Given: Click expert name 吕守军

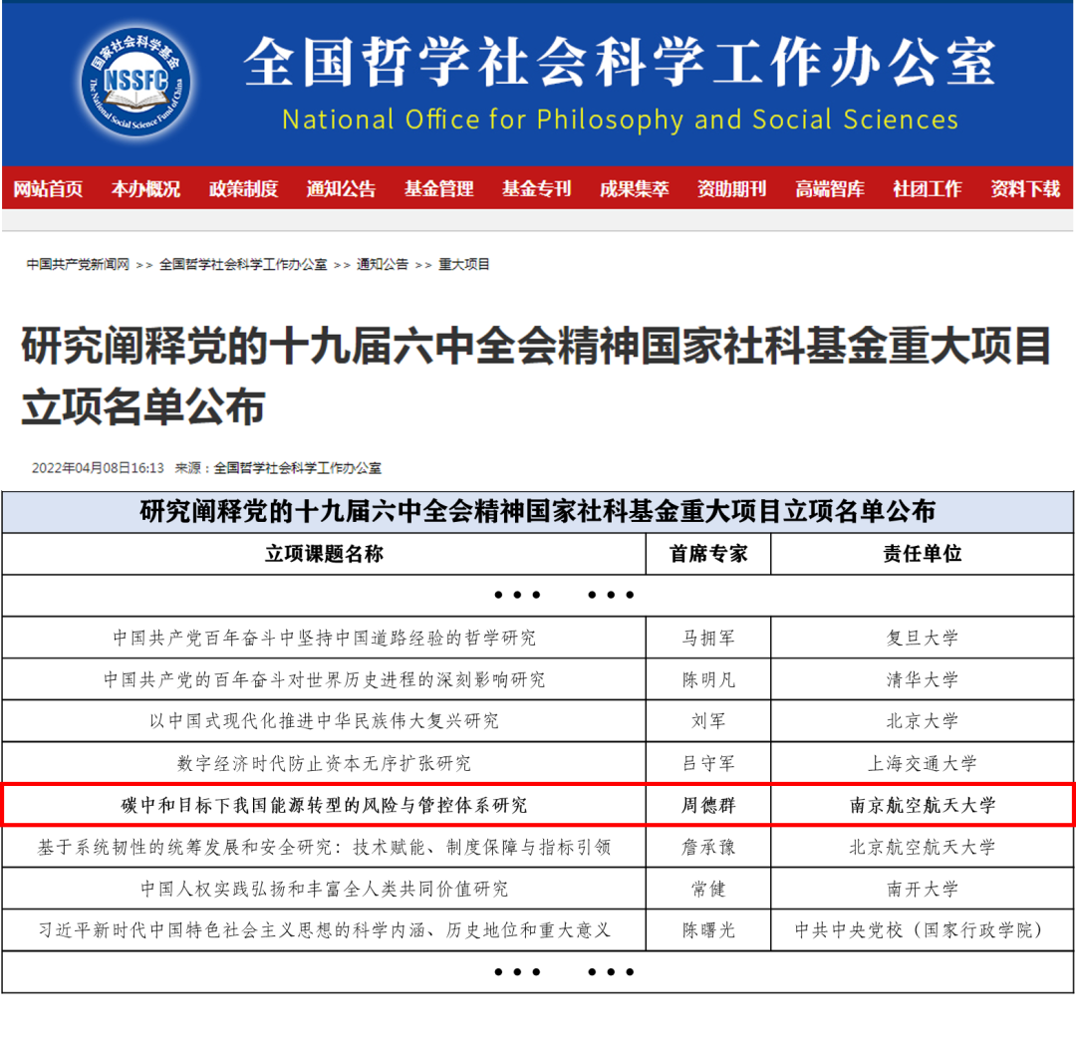Looking at the screenshot, I should click(708, 764).
